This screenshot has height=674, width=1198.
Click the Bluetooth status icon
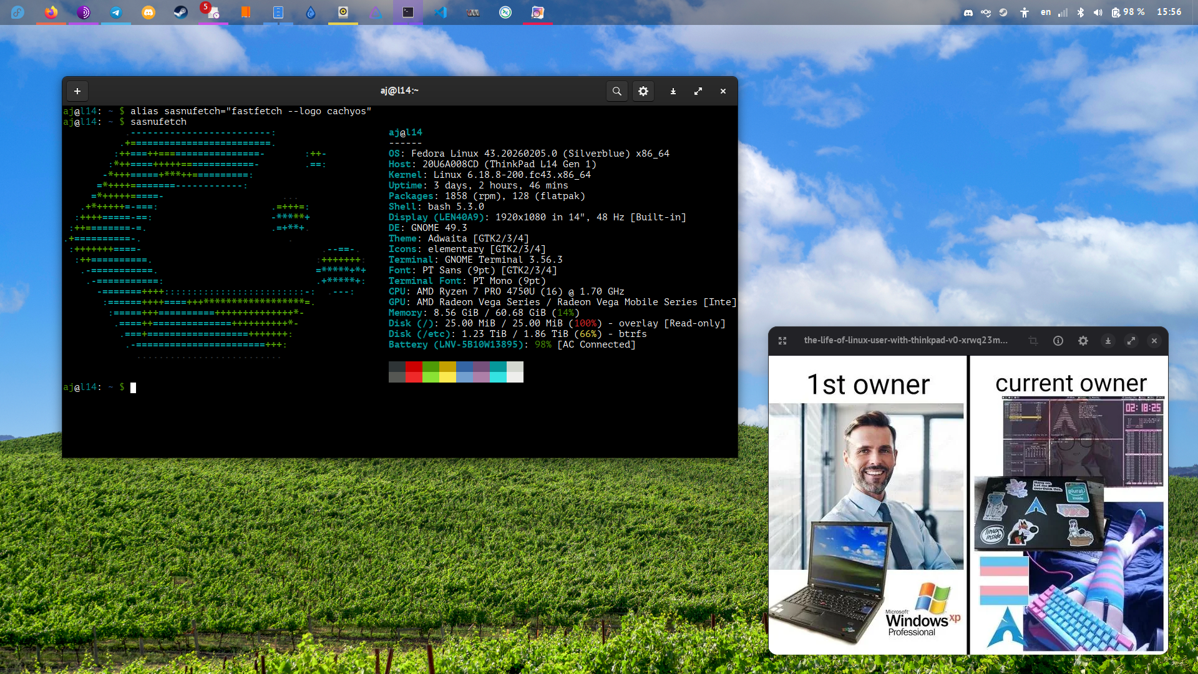pos(1081,12)
